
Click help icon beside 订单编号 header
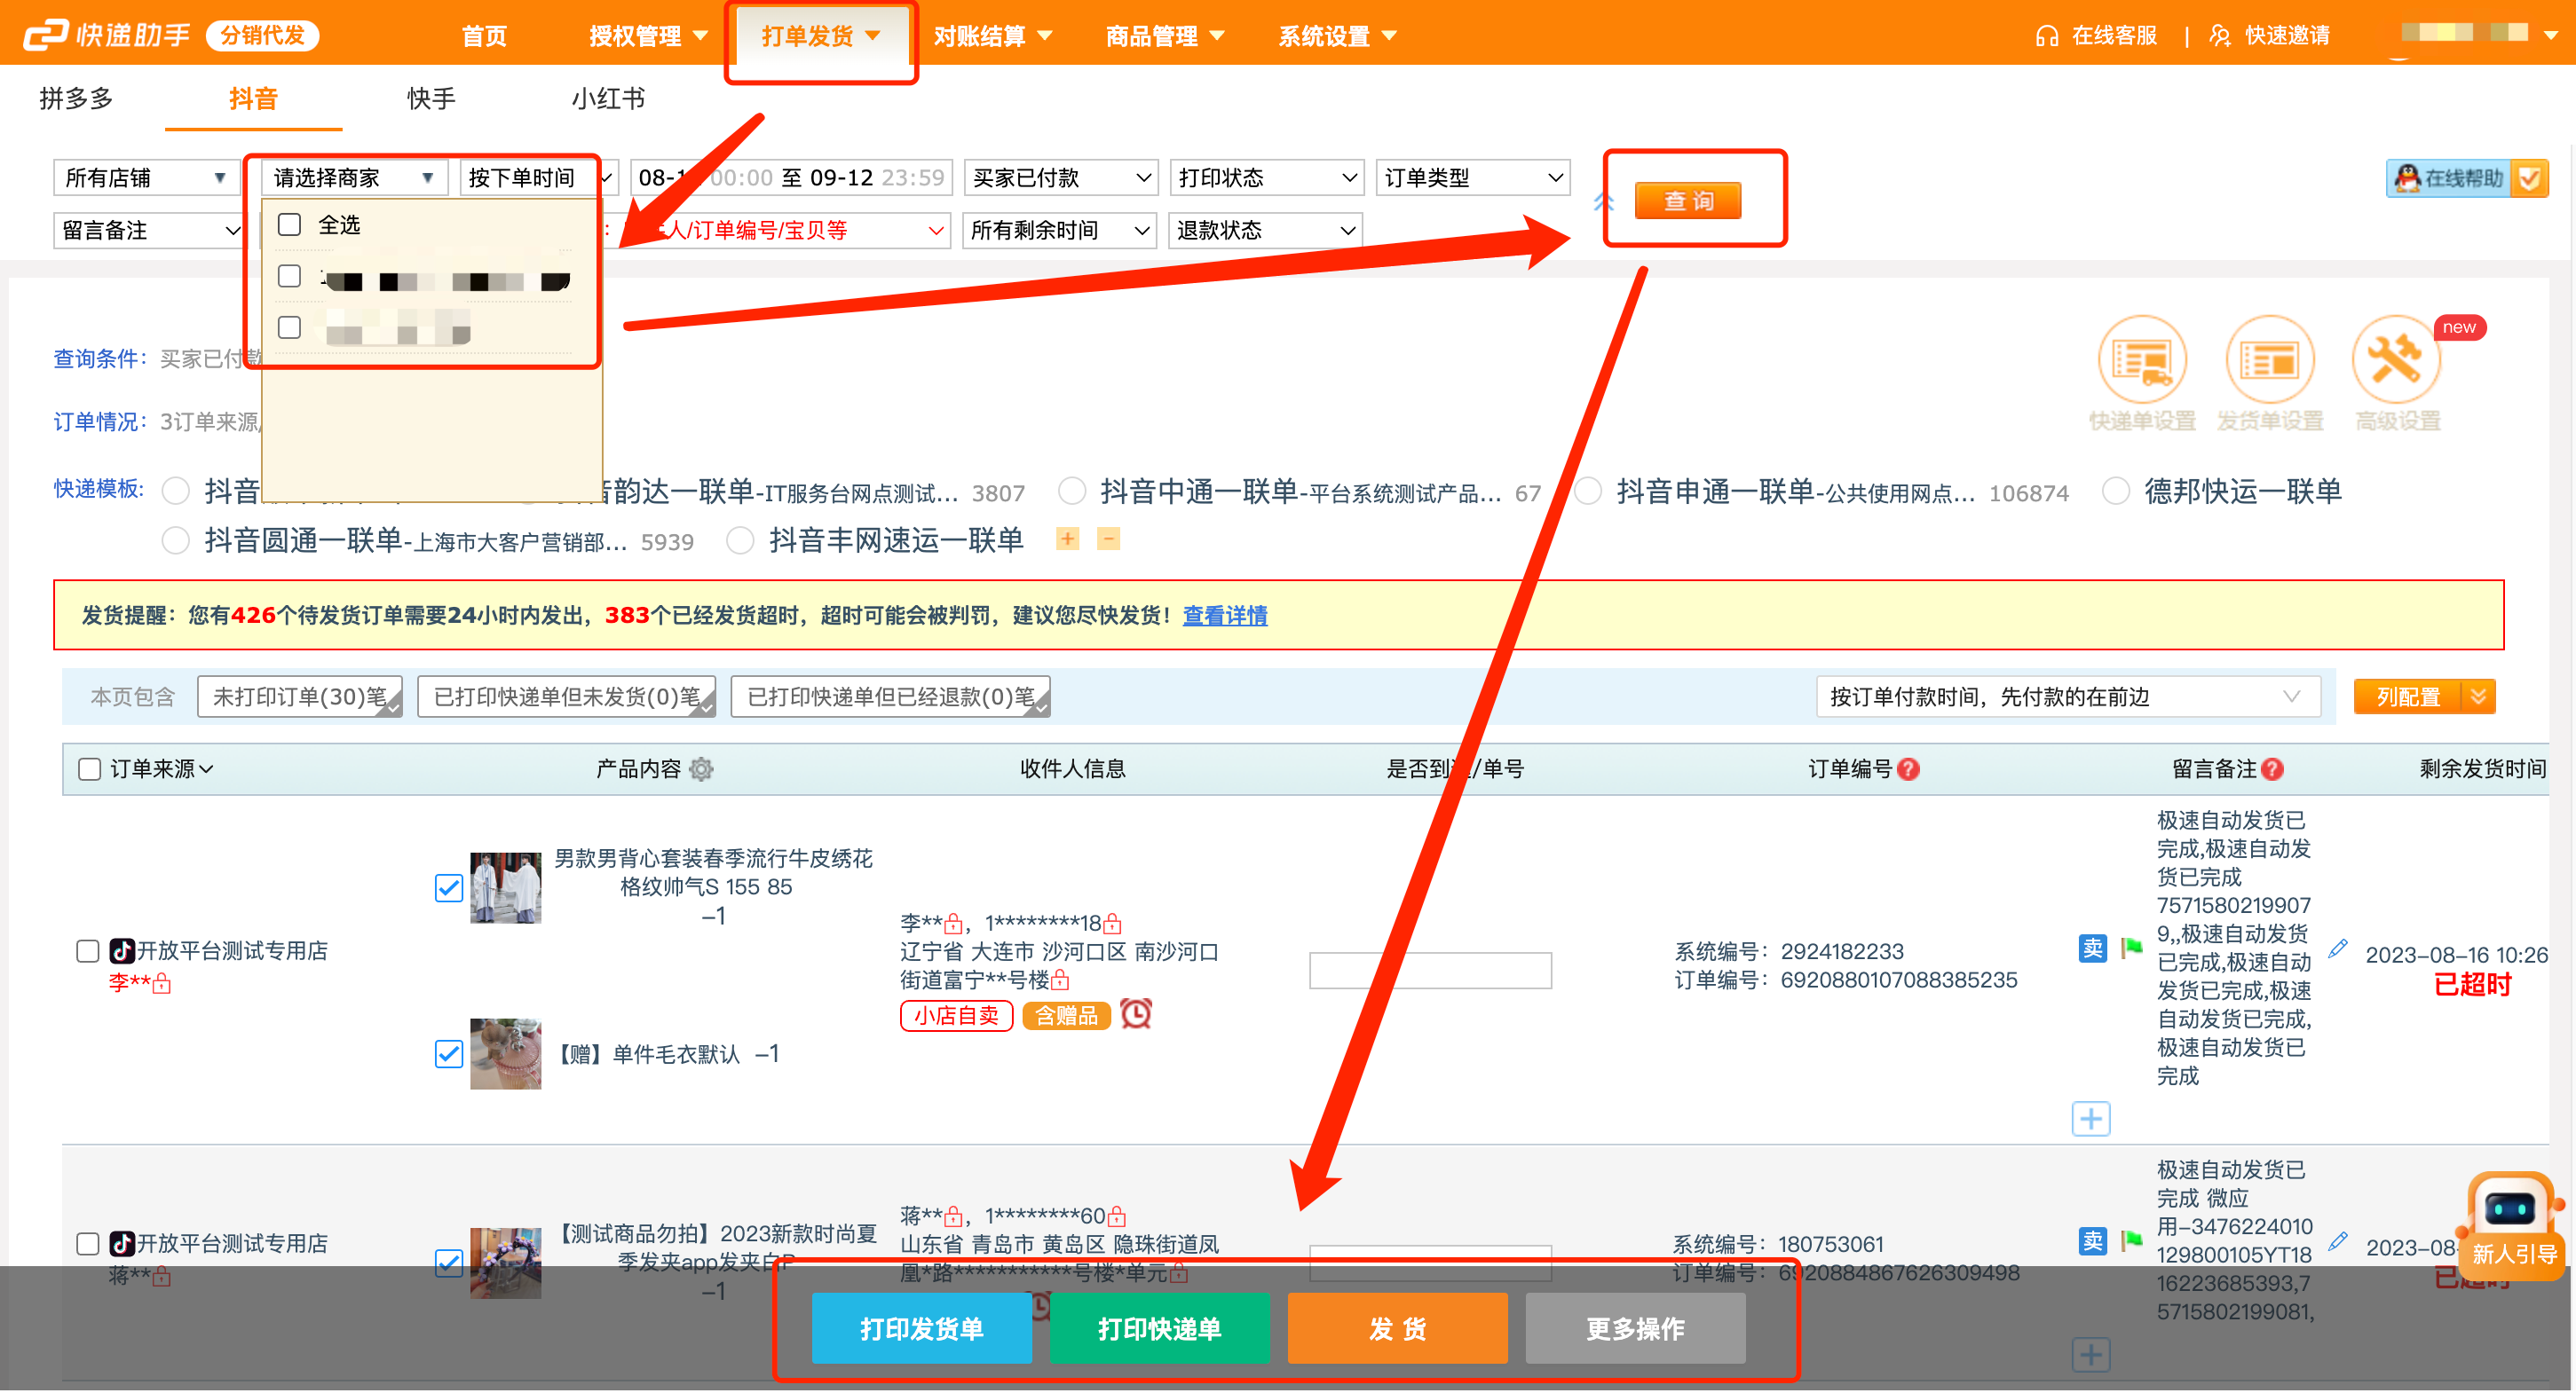(x=1908, y=768)
